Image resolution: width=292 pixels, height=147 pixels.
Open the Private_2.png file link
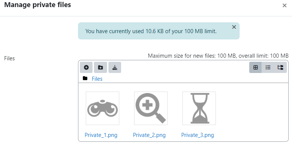point(149,135)
